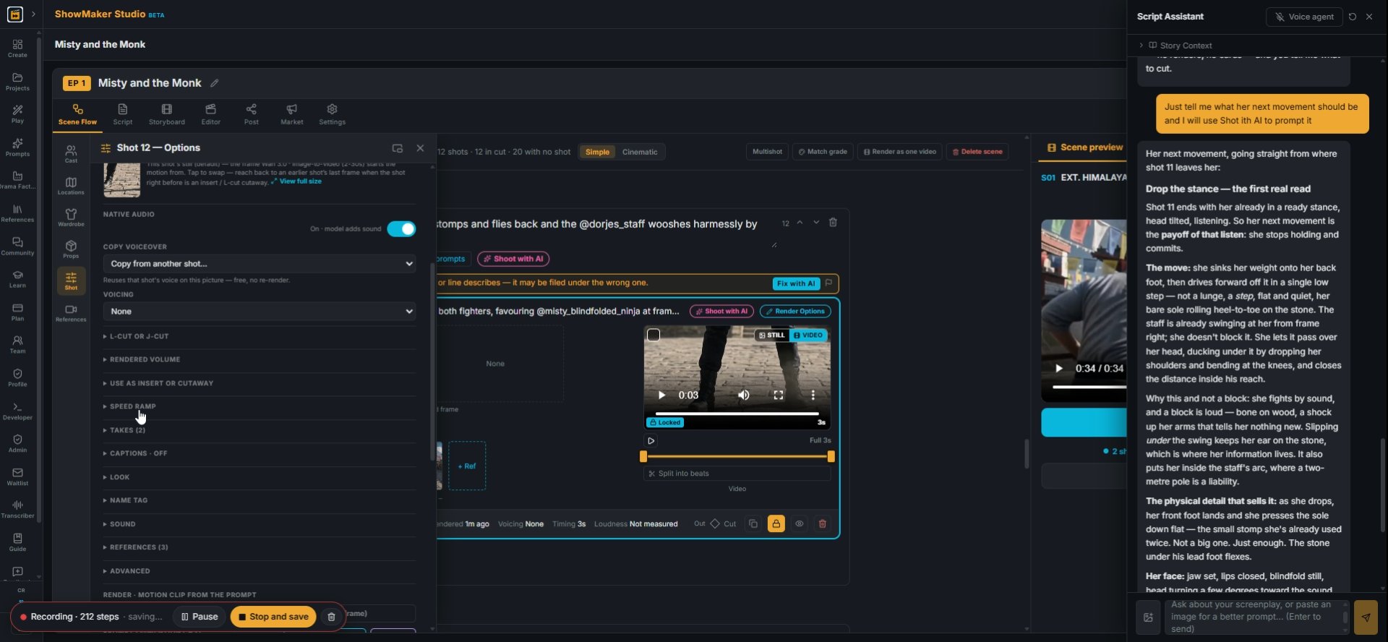The height and width of the screenshot is (642, 1388).
Task: Open the Voicing dropdown
Action: pos(260,312)
